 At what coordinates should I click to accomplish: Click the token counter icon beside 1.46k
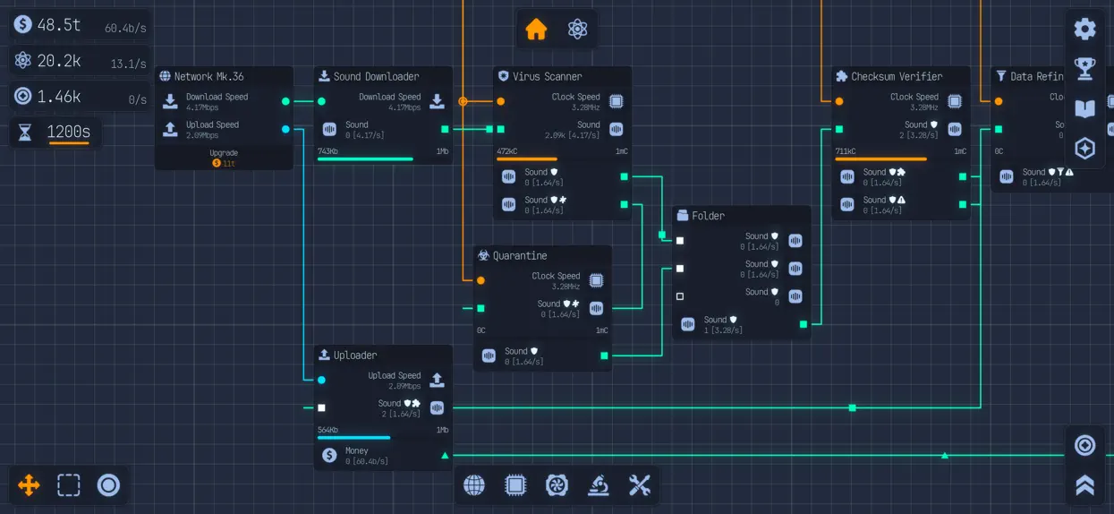[x=23, y=97]
